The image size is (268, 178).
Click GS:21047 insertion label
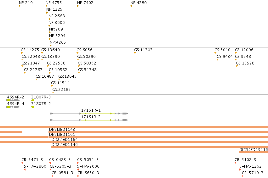(x=31, y=63)
